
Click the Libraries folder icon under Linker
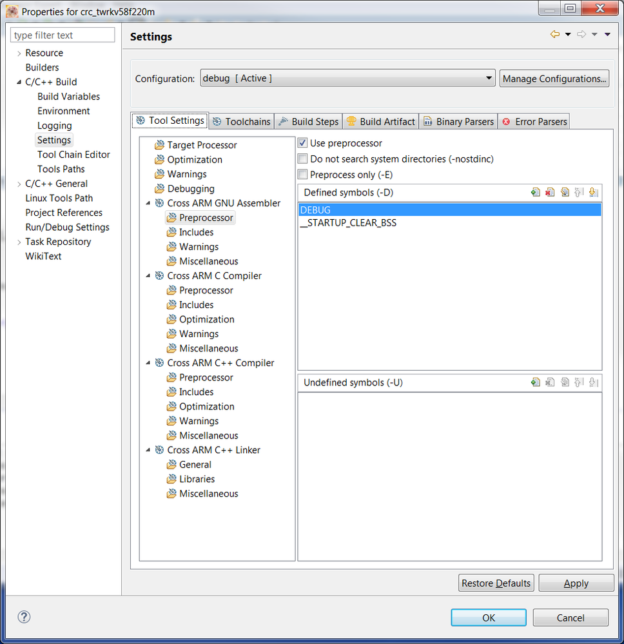(171, 479)
